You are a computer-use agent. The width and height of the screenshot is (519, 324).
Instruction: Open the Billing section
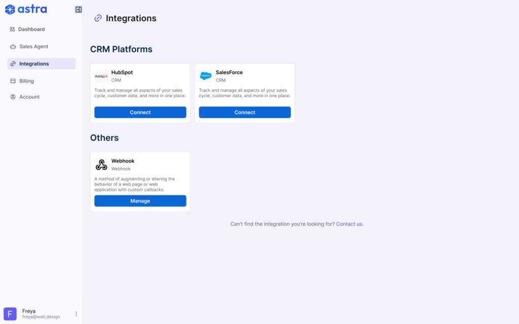tap(26, 81)
